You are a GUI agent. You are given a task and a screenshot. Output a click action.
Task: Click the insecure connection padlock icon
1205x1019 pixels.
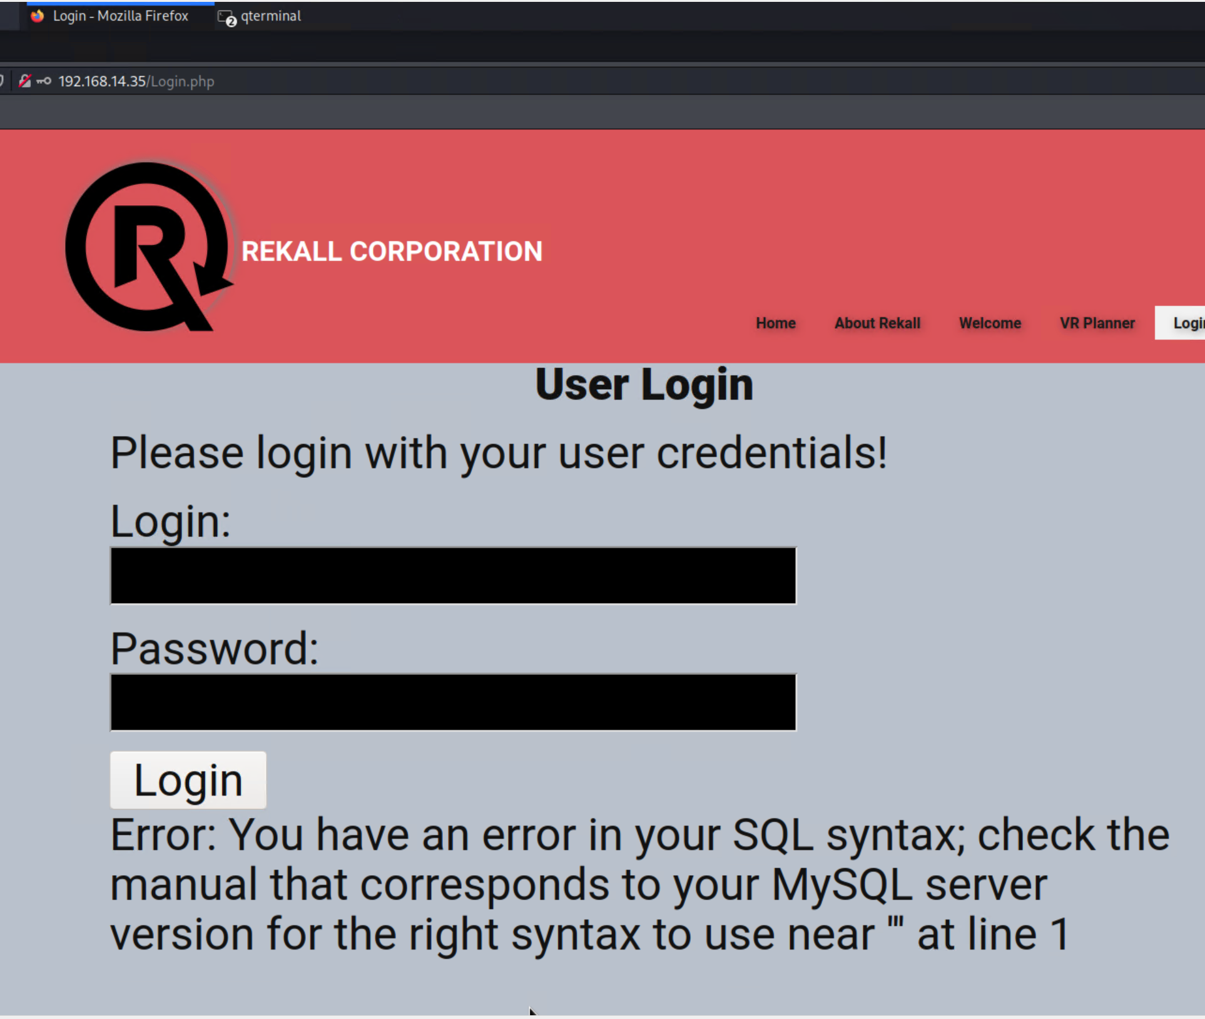click(x=24, y=81)
